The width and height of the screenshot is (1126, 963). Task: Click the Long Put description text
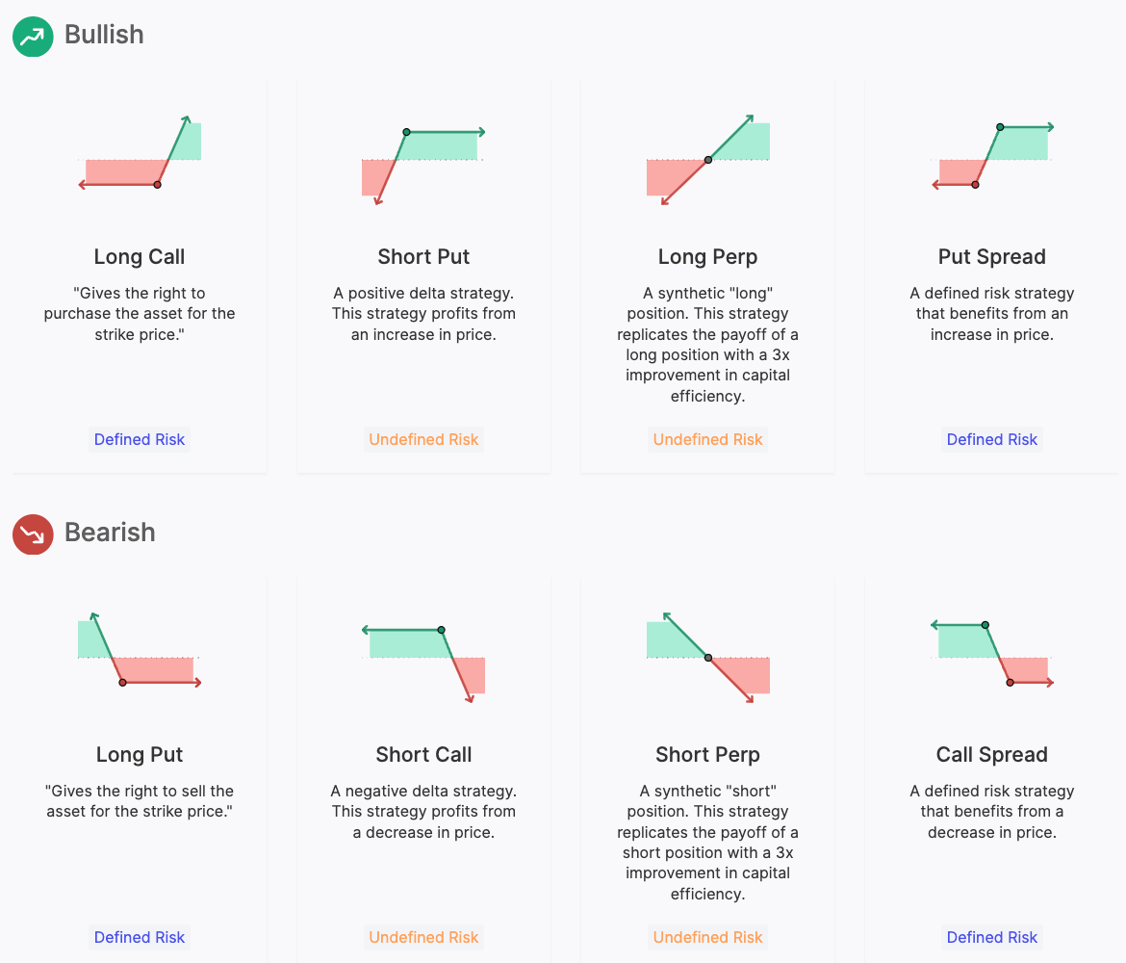coord(140,801)
